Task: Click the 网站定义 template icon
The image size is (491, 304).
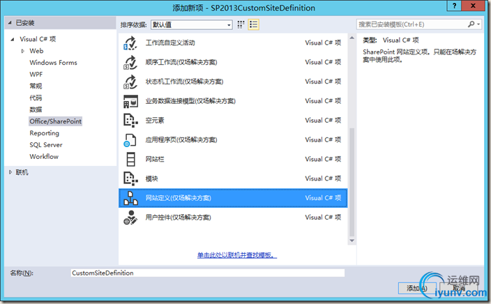Action: point(130,198)
